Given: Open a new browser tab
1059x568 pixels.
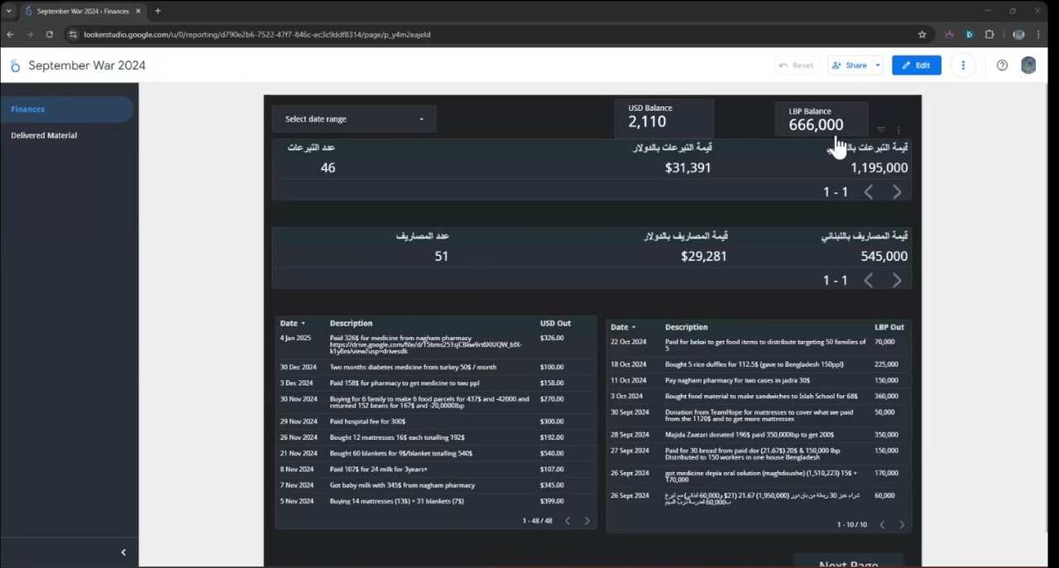Looking at the screenshot, I should pos(157,11).
